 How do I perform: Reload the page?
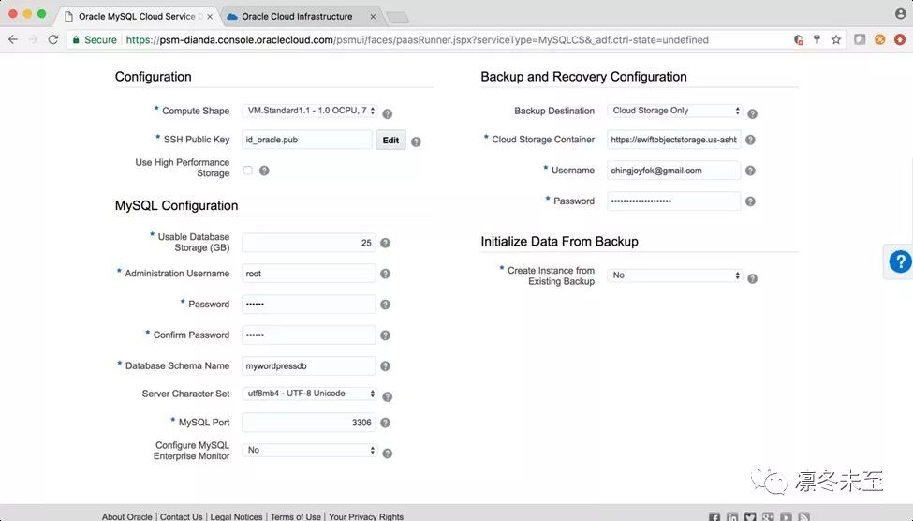coord(53,39)
